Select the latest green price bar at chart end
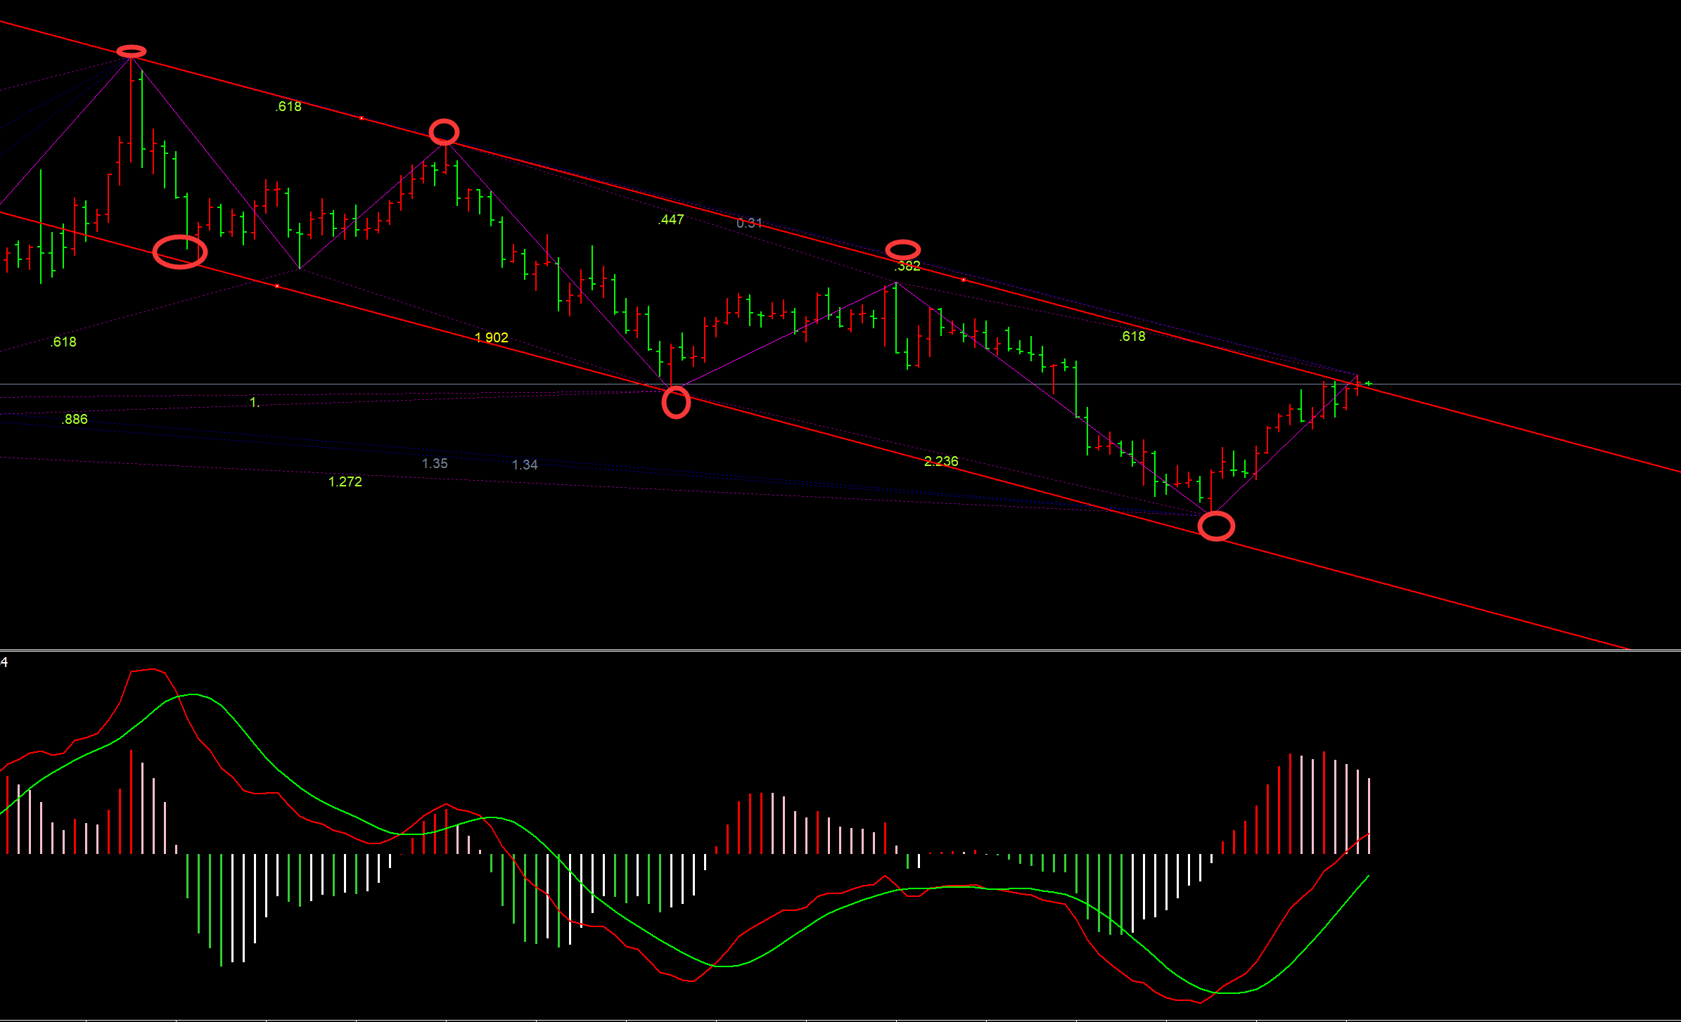The image size is (1681, 1022). click(x=1369, y=383)
